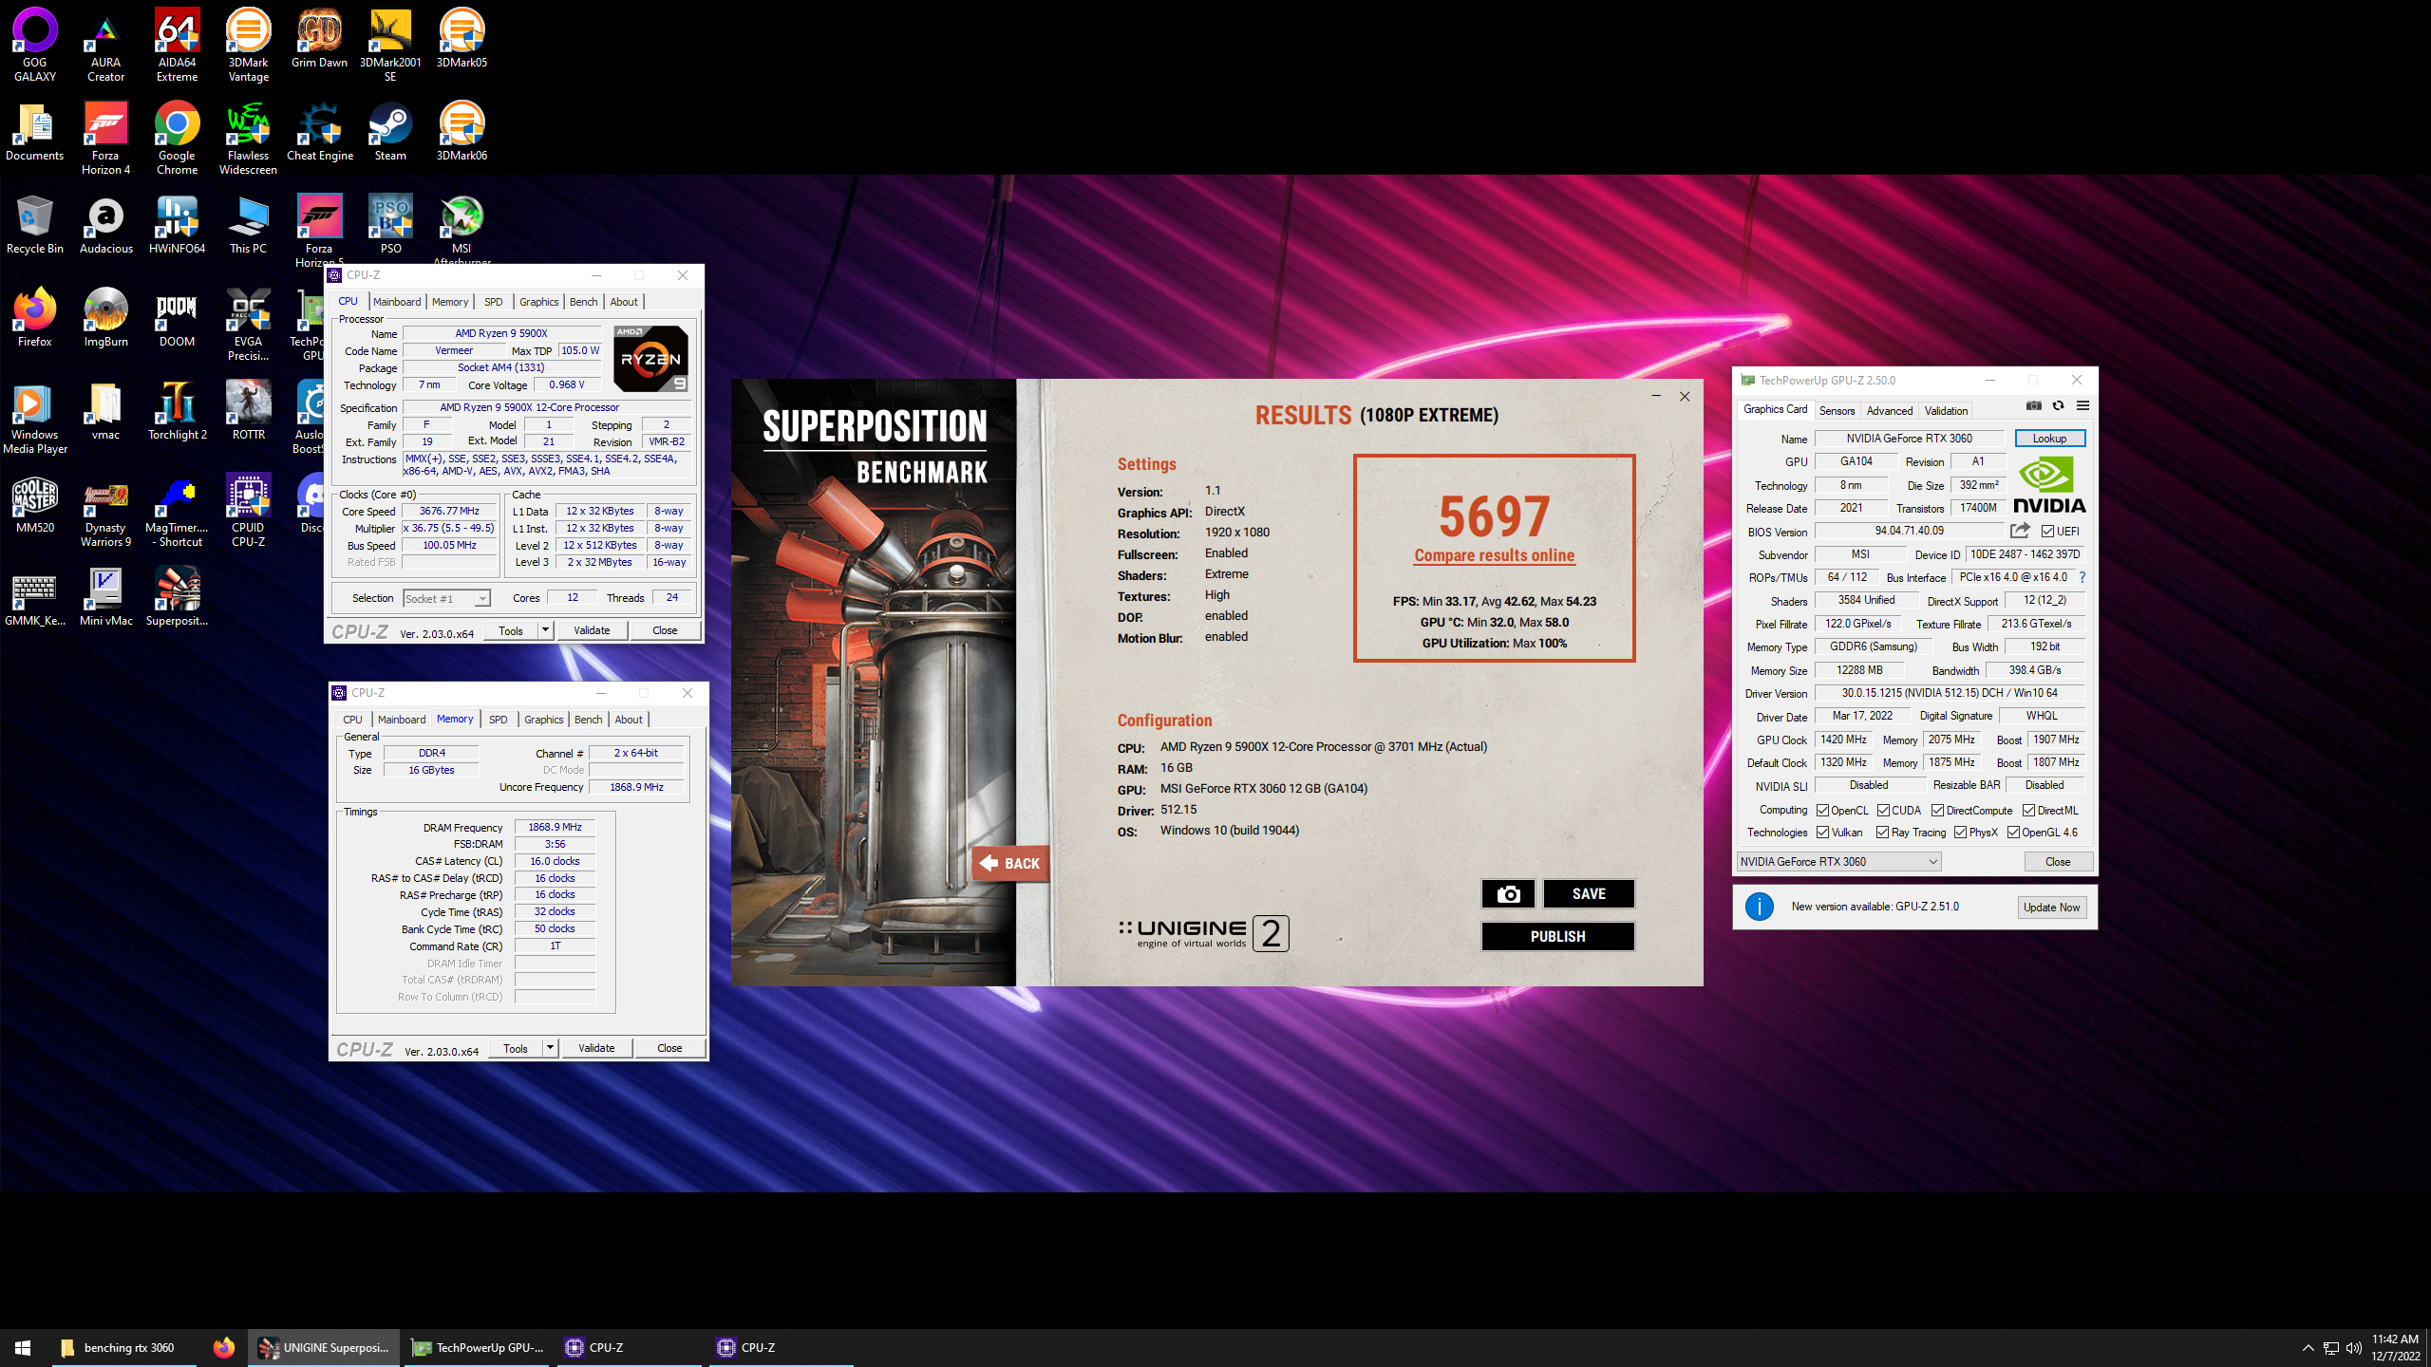Click Validate in the upper CPU-Z window

pos(592,630)
